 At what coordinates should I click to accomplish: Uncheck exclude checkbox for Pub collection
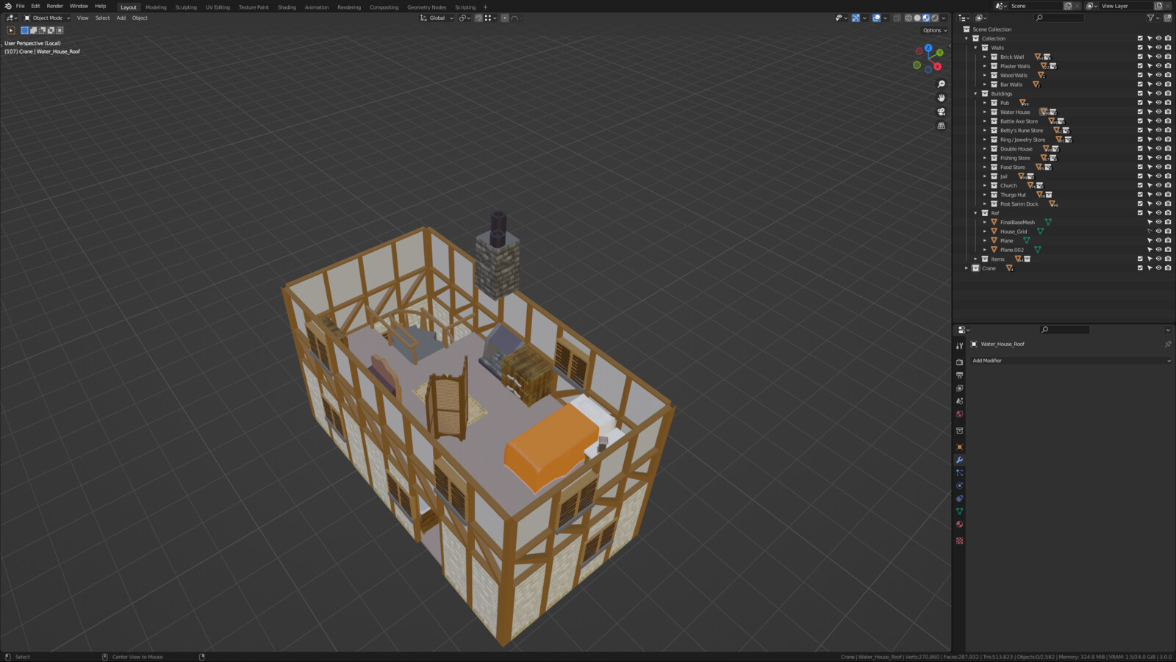pos(1140,103)
